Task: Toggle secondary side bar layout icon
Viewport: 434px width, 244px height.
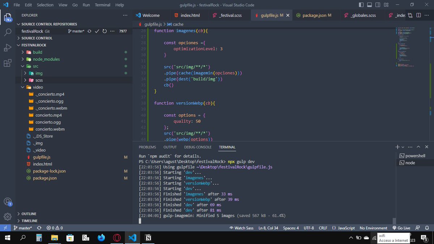Action: coord(378,5)
